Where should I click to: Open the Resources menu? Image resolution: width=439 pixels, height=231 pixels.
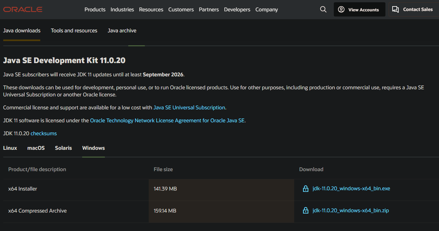pos(151,9)
